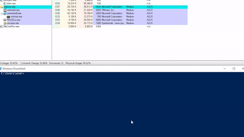Collapse the powershell.exe tree node
This screenshot has width=244, height=137.
2,14
